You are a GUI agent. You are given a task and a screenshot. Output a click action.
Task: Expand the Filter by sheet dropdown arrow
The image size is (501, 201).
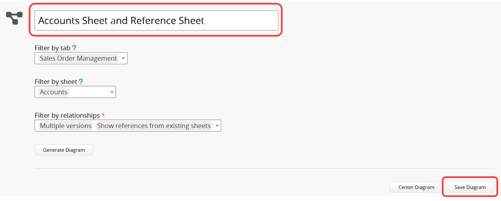tap(112, 92)
